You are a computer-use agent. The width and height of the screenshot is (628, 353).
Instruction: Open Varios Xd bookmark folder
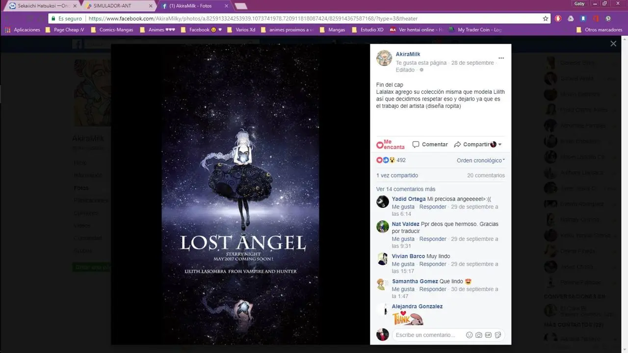[x=241, y=29]
